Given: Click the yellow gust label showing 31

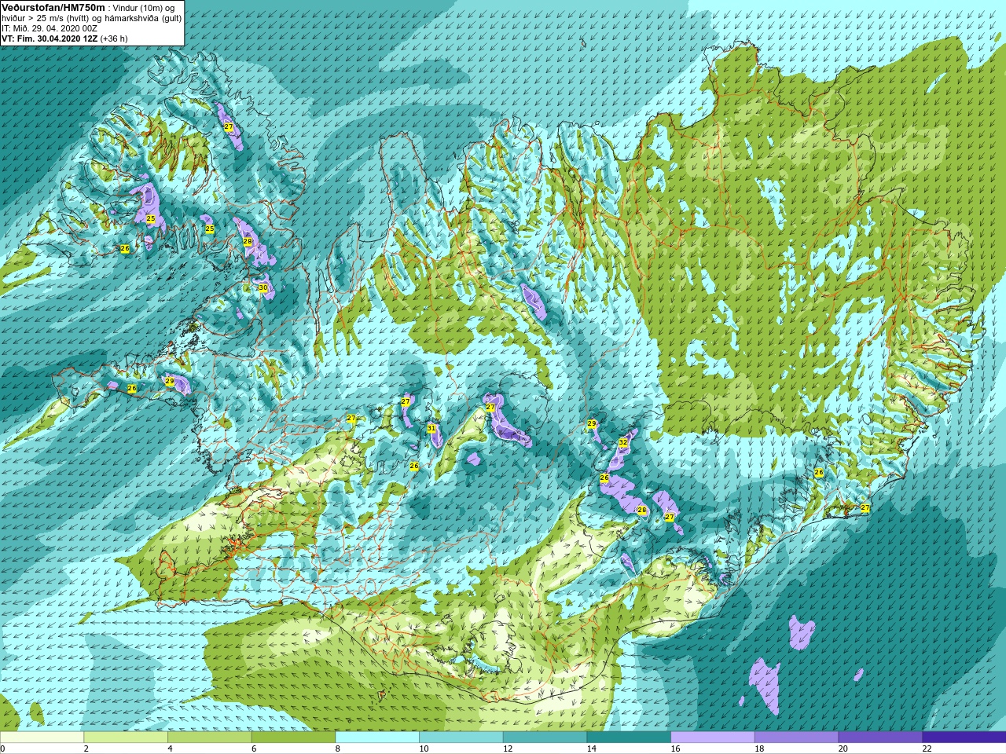Looking at the screenshot, I should [431, 428].
